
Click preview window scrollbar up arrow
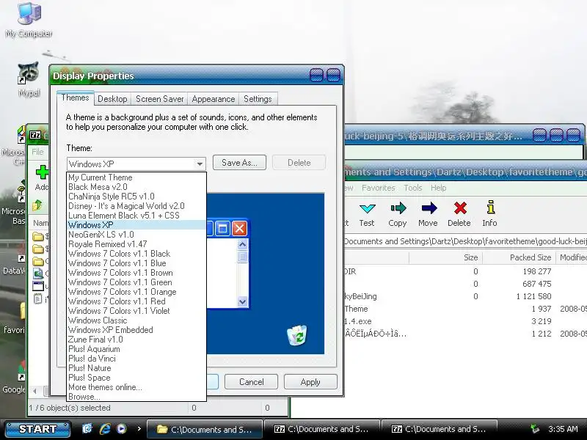243,245
